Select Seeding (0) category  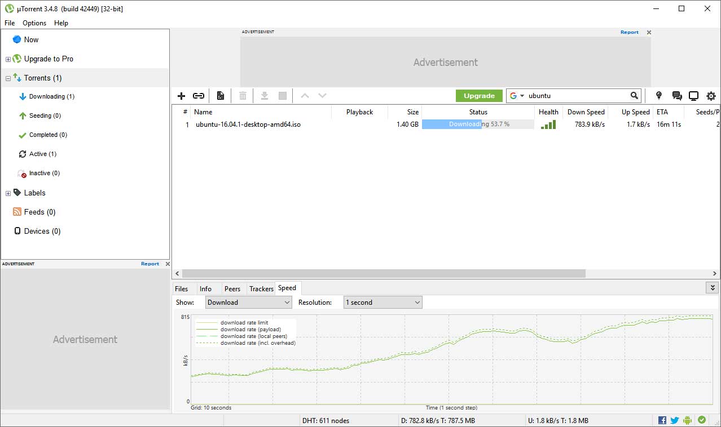click(x=45, y=115)
